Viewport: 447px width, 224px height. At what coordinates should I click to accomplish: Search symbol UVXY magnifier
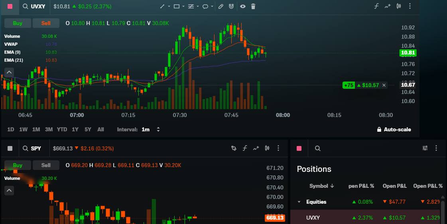click(x=26, y=6)
